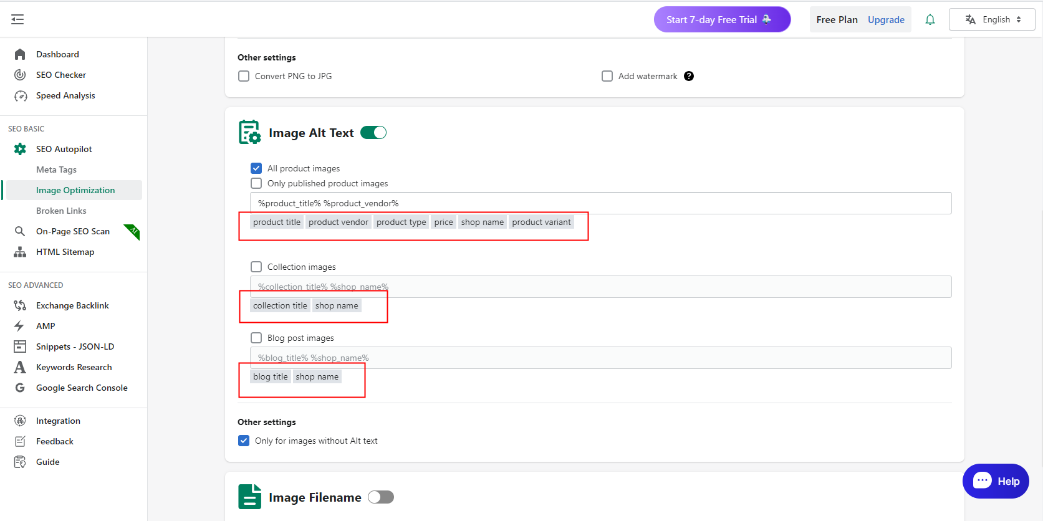Image resolution: width=1043 pixels, height=521 pixels.
Task: Click the AMP lightning icon
Action: click(19, 326)
